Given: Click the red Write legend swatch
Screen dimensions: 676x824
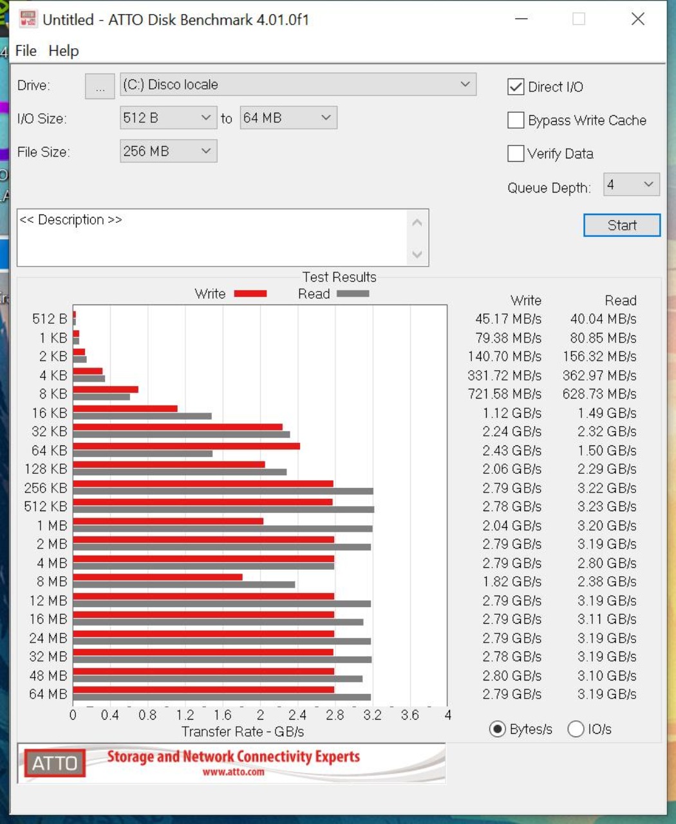Looking at the screenshot, I should coord(250,294).
